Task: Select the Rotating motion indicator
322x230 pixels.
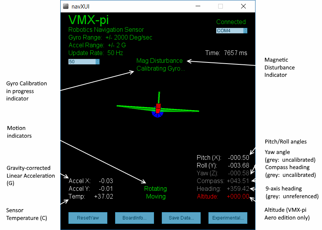Action: click(156, 189)
